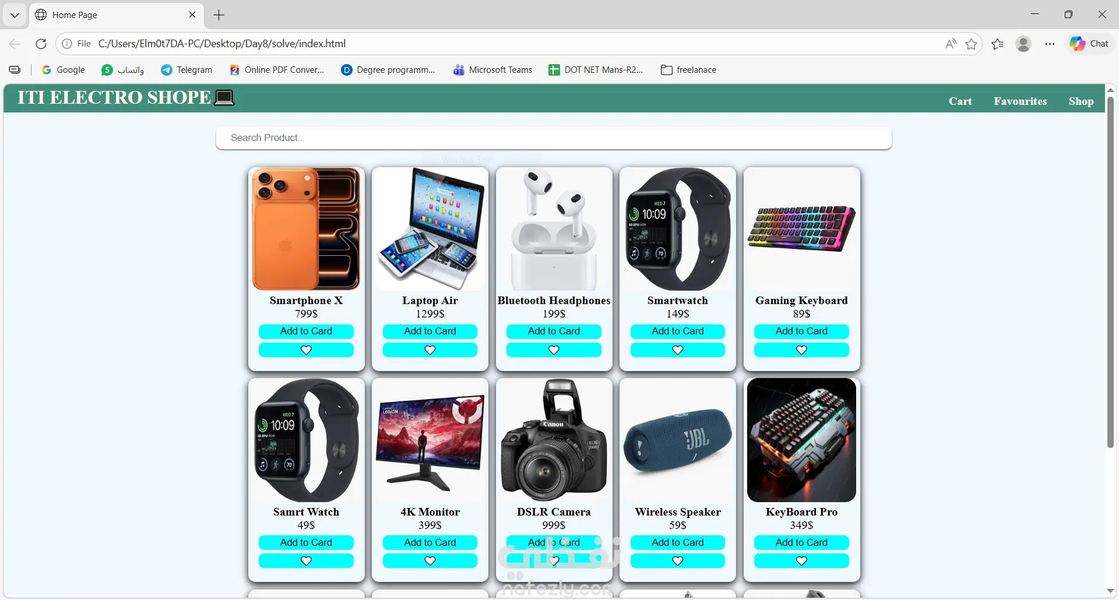Viewport: 1119px width, 600px height.
Task: Toggle heart on Samrt Watch 49$ card
Action: (306, 561)
